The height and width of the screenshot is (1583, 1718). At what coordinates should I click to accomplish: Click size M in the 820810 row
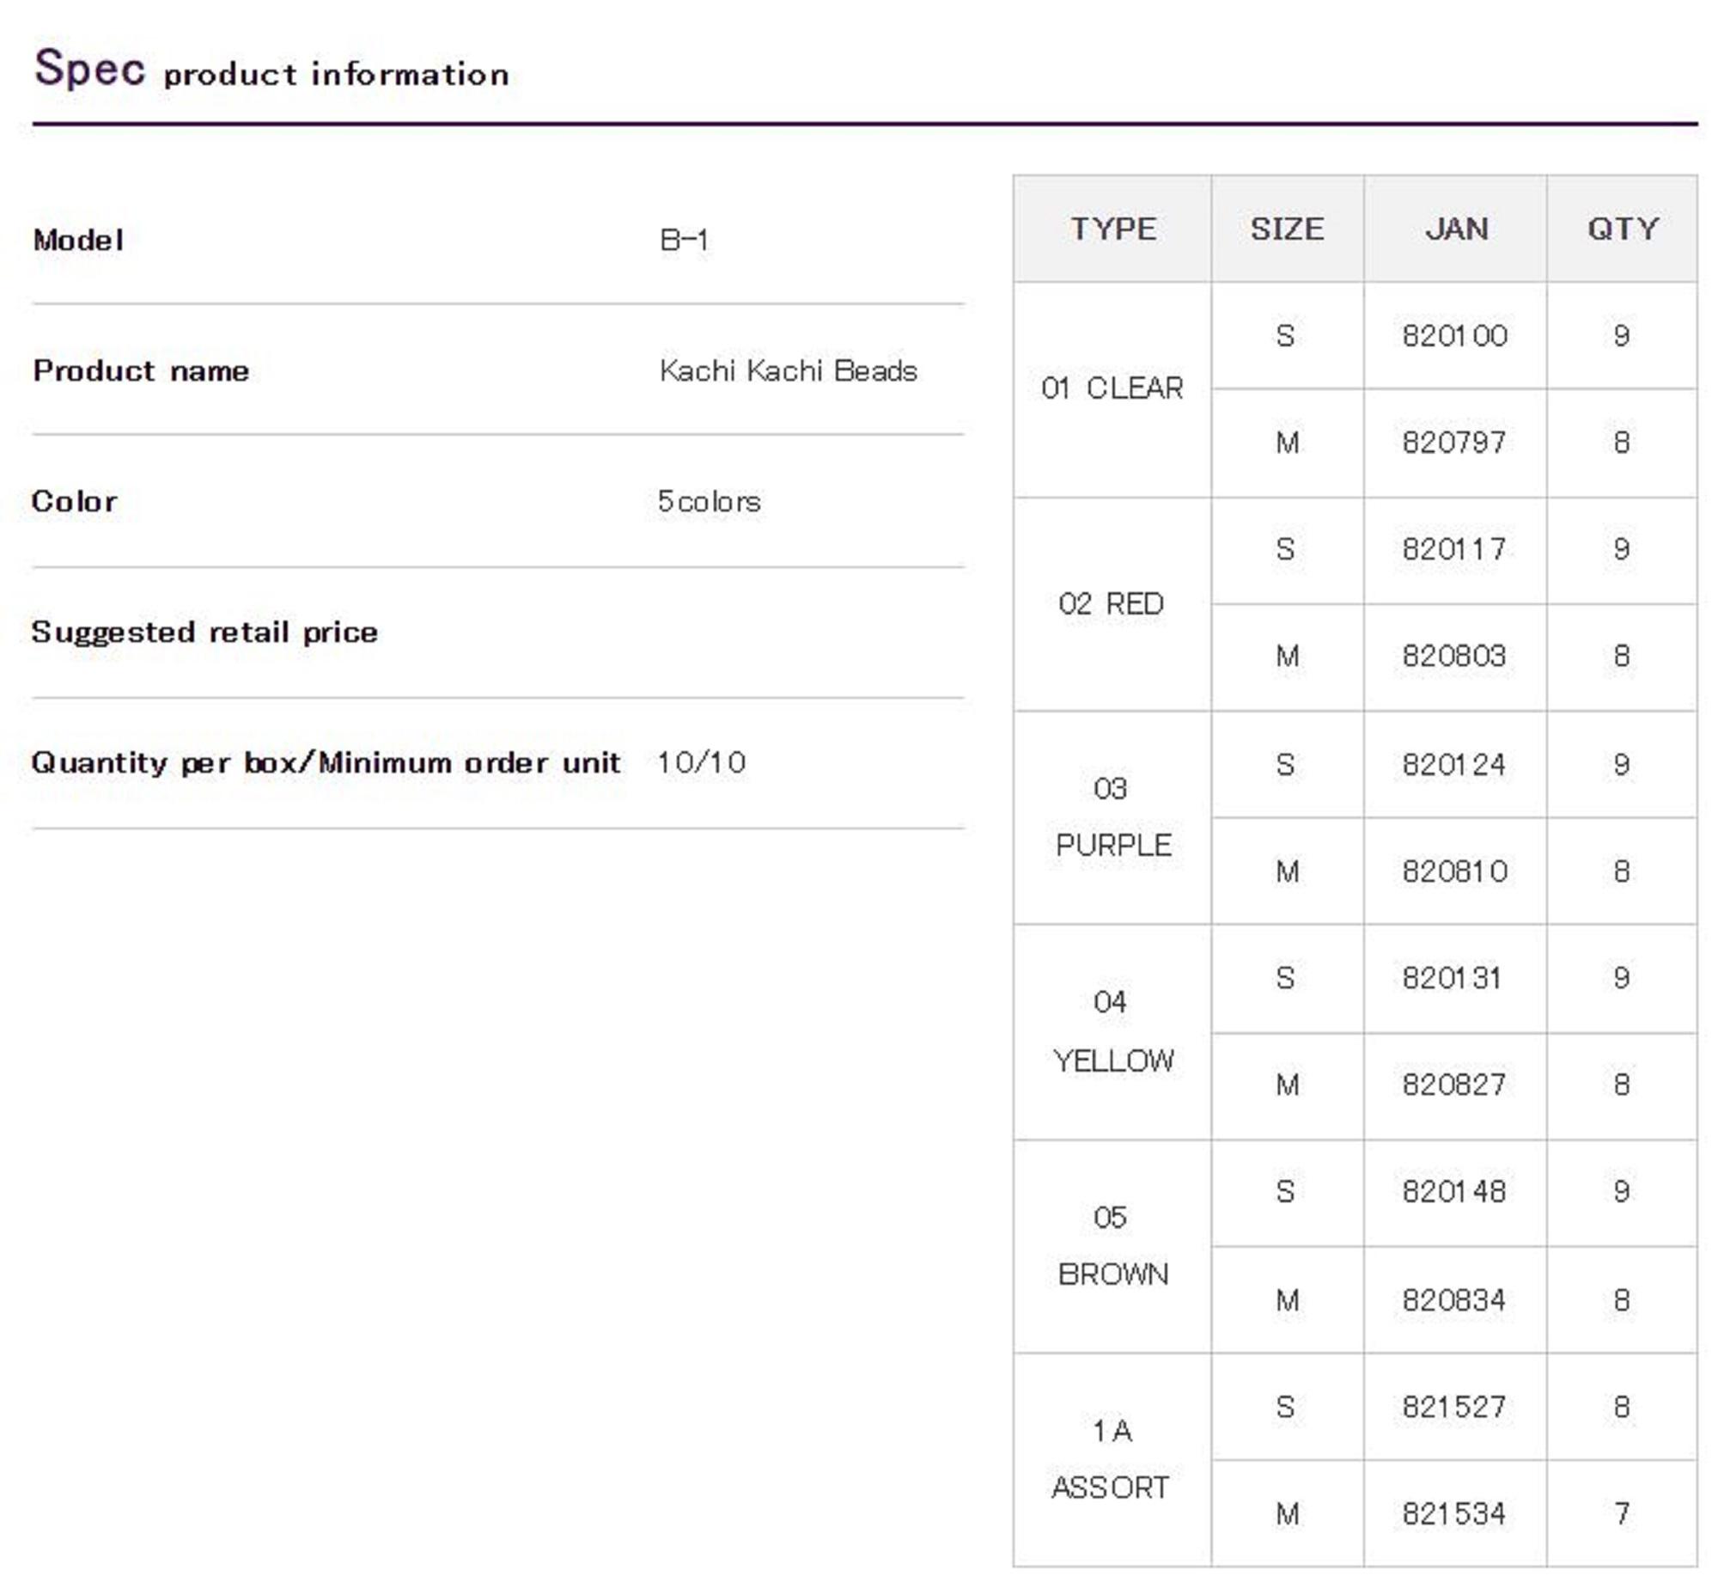1288,871
